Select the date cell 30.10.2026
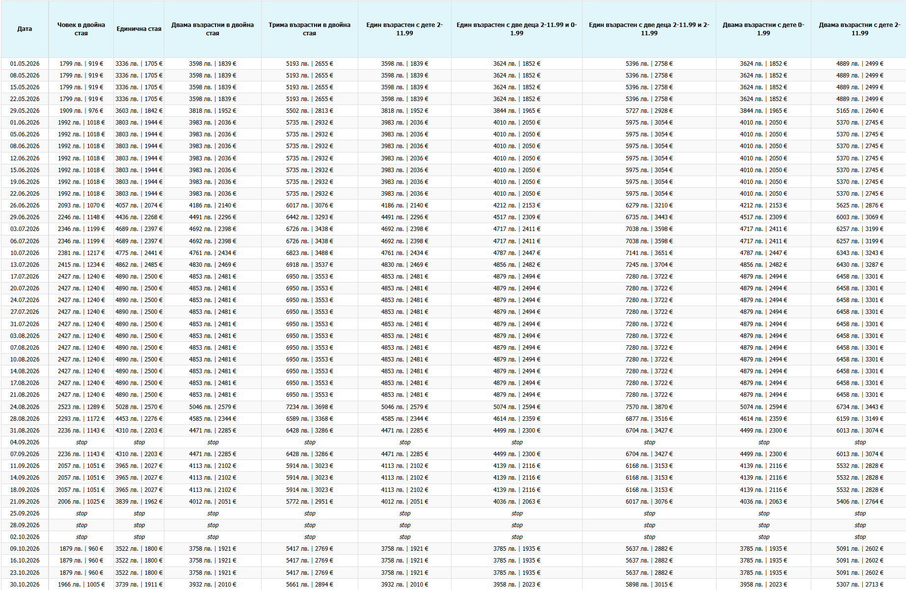The width and height of the screenshot is (906, 590). tap(25, 585)
